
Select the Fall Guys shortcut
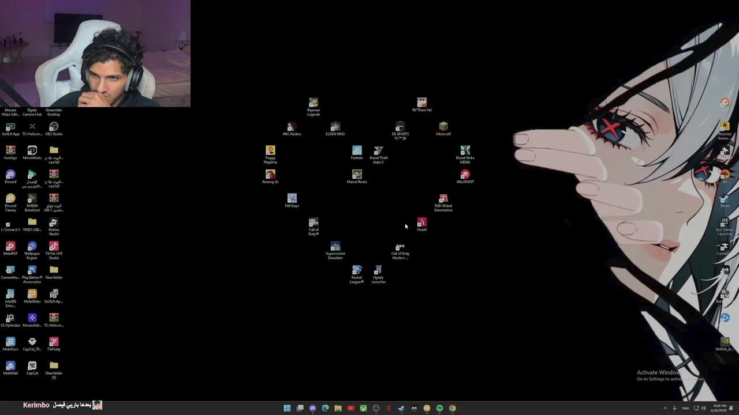(x=292, y=201)
